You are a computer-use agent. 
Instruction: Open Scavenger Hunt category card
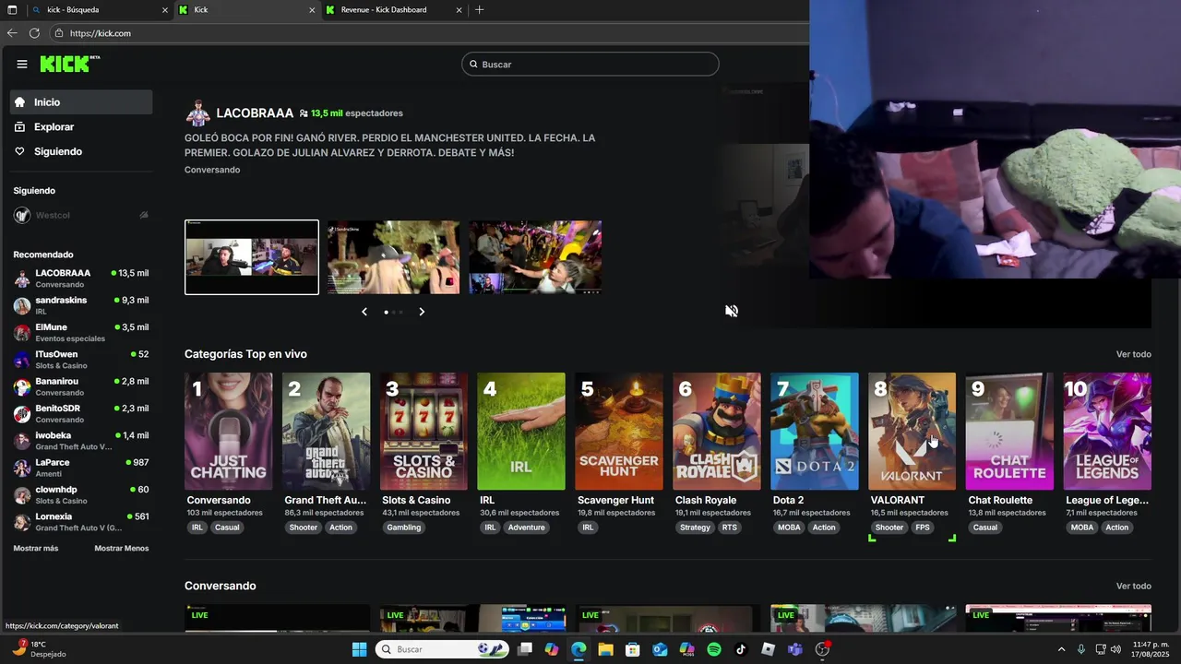pyautogui.click(x=619, y=431)
